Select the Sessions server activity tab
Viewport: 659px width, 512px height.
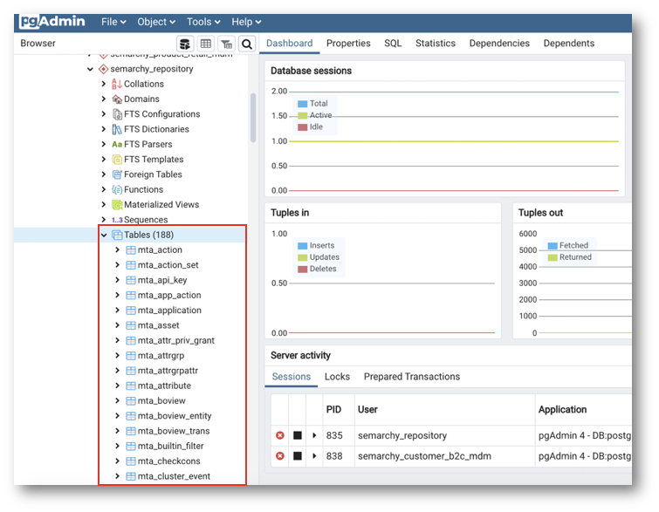click(x=292, y=377)
